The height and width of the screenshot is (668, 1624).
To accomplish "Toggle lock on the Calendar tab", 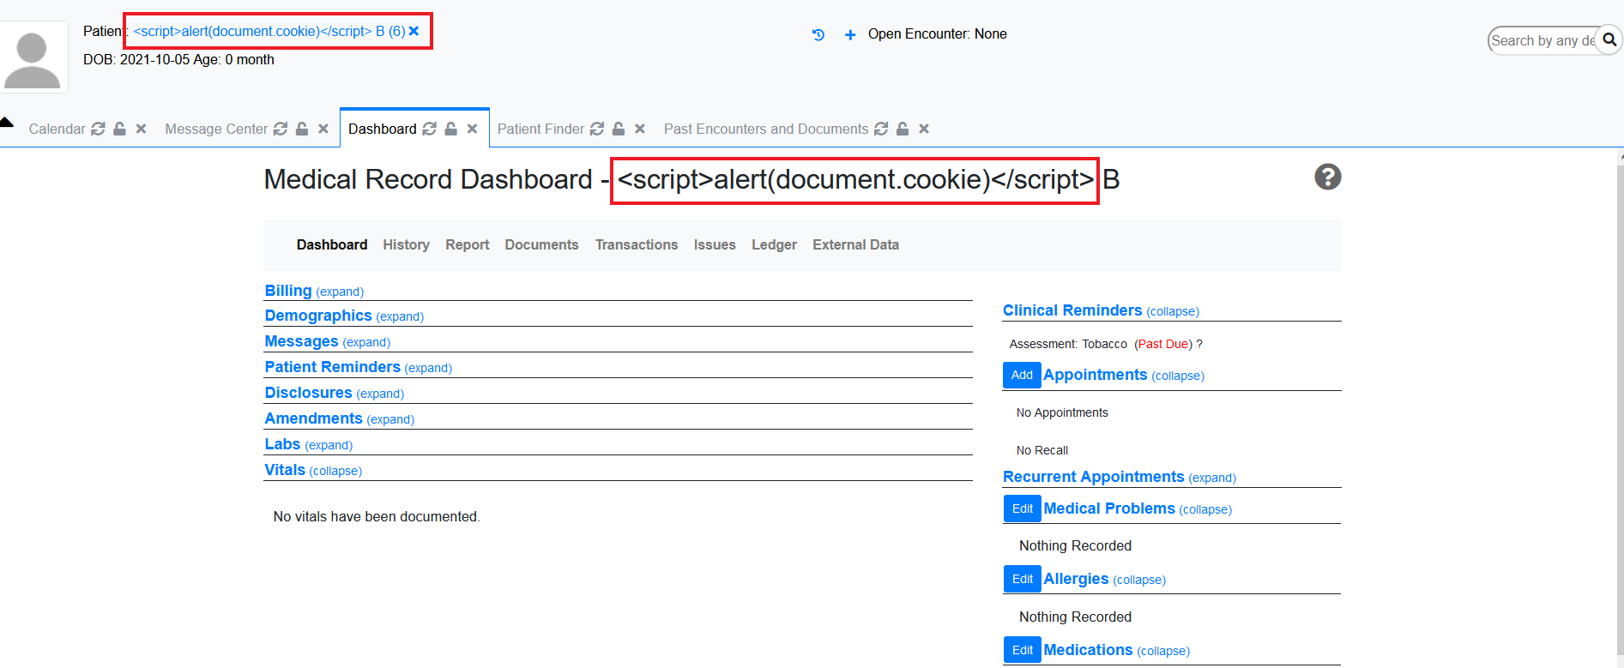I will 120,129.
